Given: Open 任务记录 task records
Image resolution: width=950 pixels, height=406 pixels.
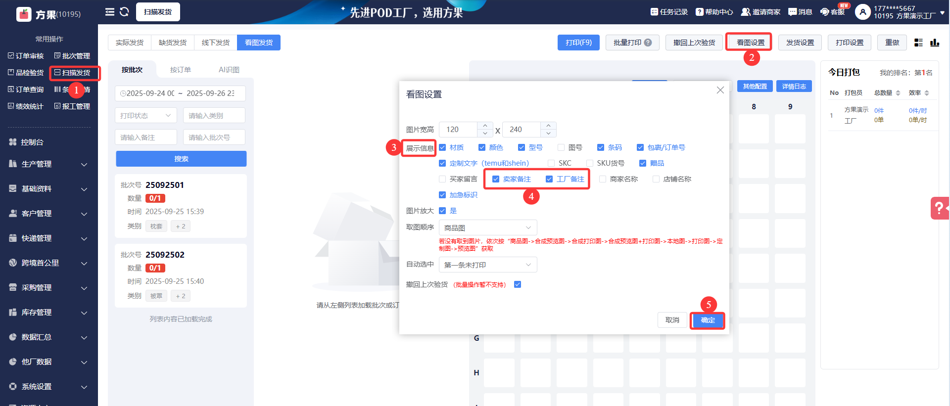Looking at the screenshot, I should (x=669, y=12).
